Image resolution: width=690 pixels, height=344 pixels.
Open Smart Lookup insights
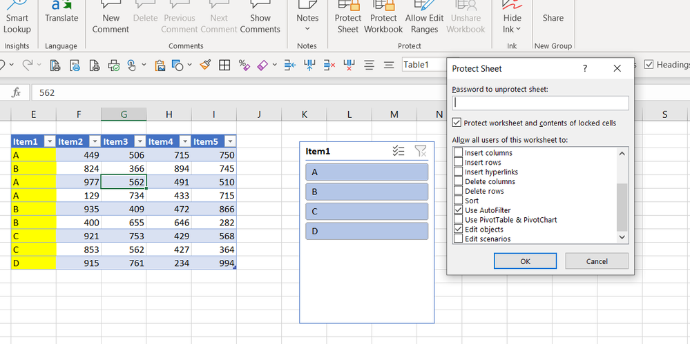click(17, 17)
